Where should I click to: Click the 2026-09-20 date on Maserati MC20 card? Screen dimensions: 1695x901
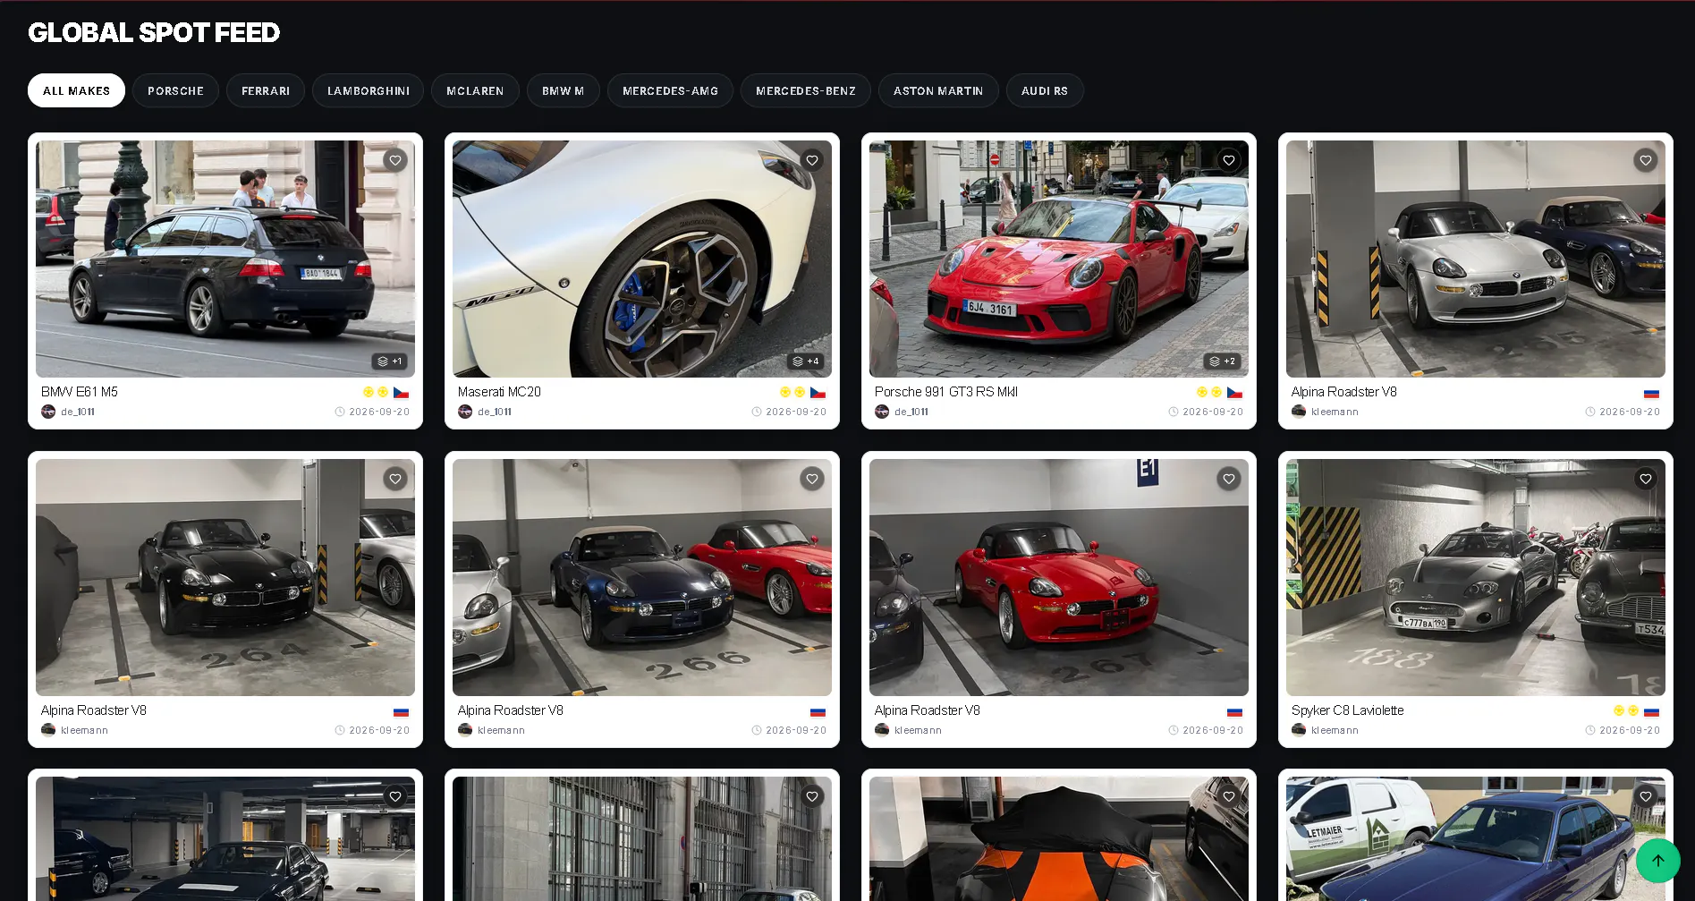click(796, 412)
